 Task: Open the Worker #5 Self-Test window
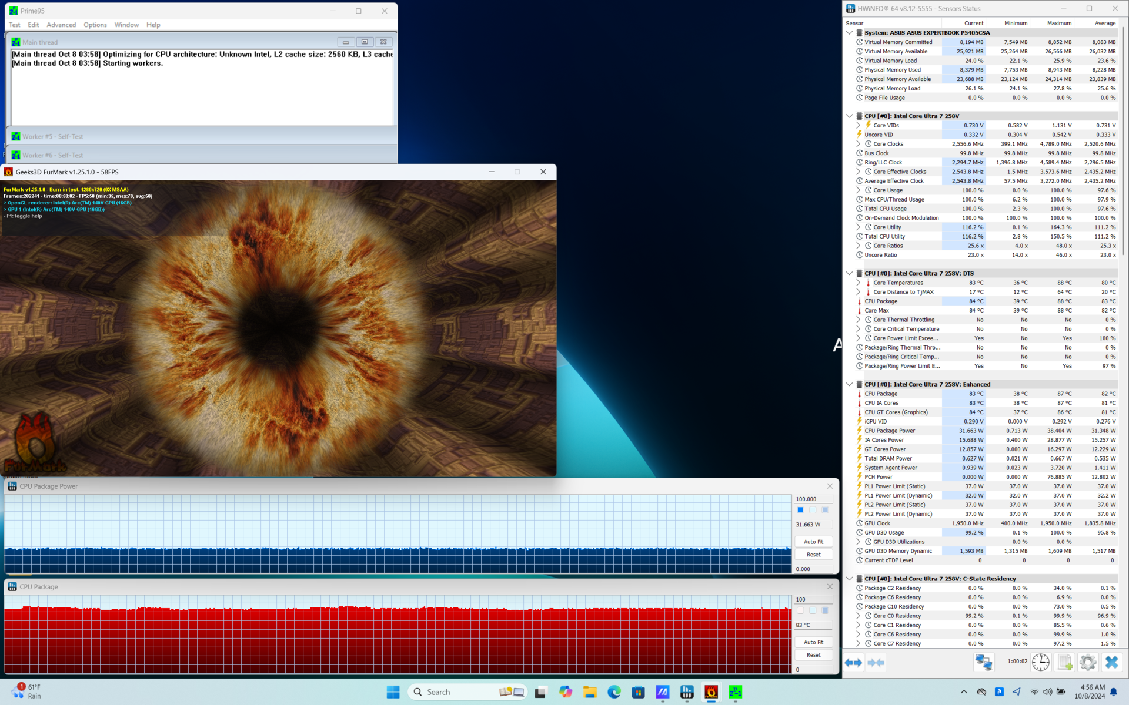pos(53,136)
